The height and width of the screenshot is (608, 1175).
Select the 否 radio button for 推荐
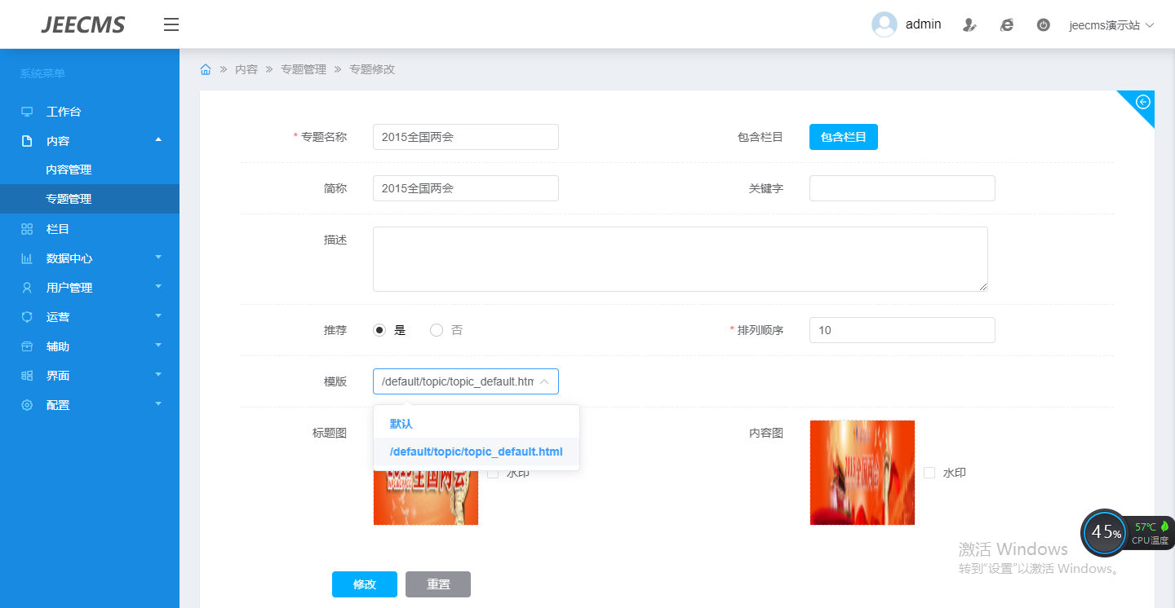point(437,330)
